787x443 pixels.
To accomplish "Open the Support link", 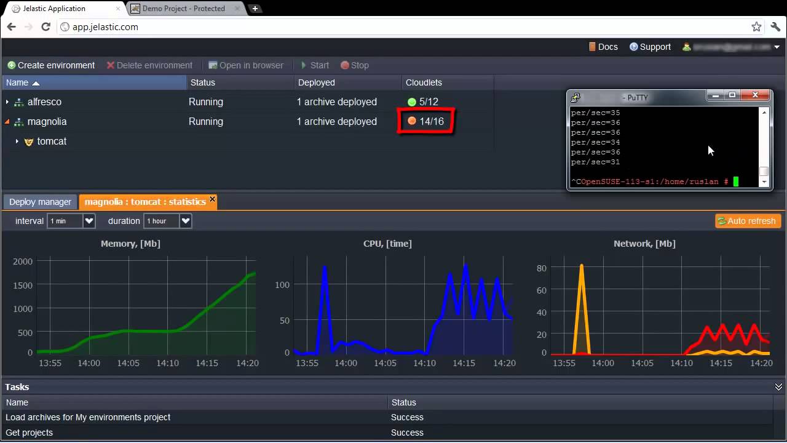I will pos(650,47).
